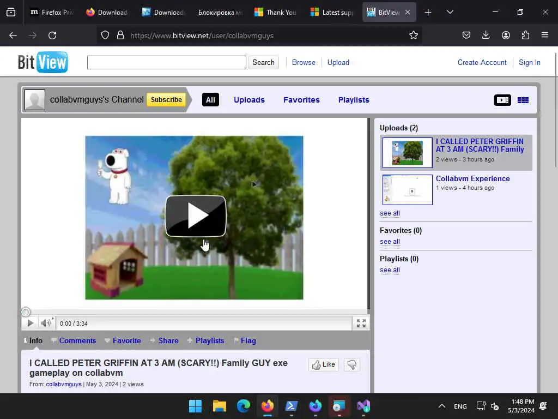This screenshot has height=419, width=558.
Task: Open the Windows Start menu
Action: coord(195,406)
